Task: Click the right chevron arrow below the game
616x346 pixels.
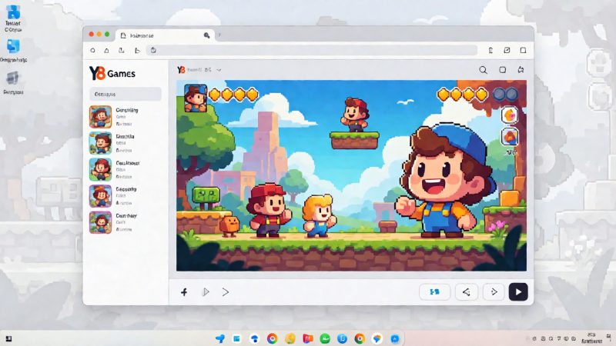Action: 226,292
